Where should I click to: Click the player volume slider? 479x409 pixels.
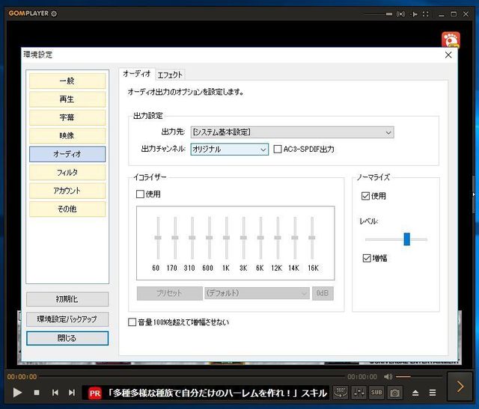(418, 377)
